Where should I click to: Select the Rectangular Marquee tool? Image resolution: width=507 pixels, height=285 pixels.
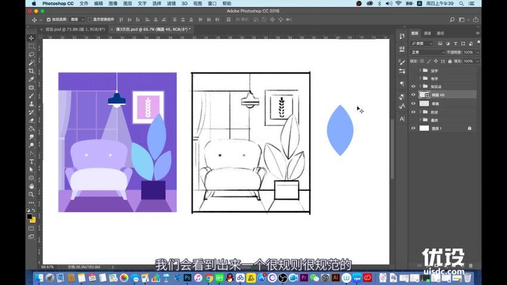pyautogui.click(x=32, y=46)
